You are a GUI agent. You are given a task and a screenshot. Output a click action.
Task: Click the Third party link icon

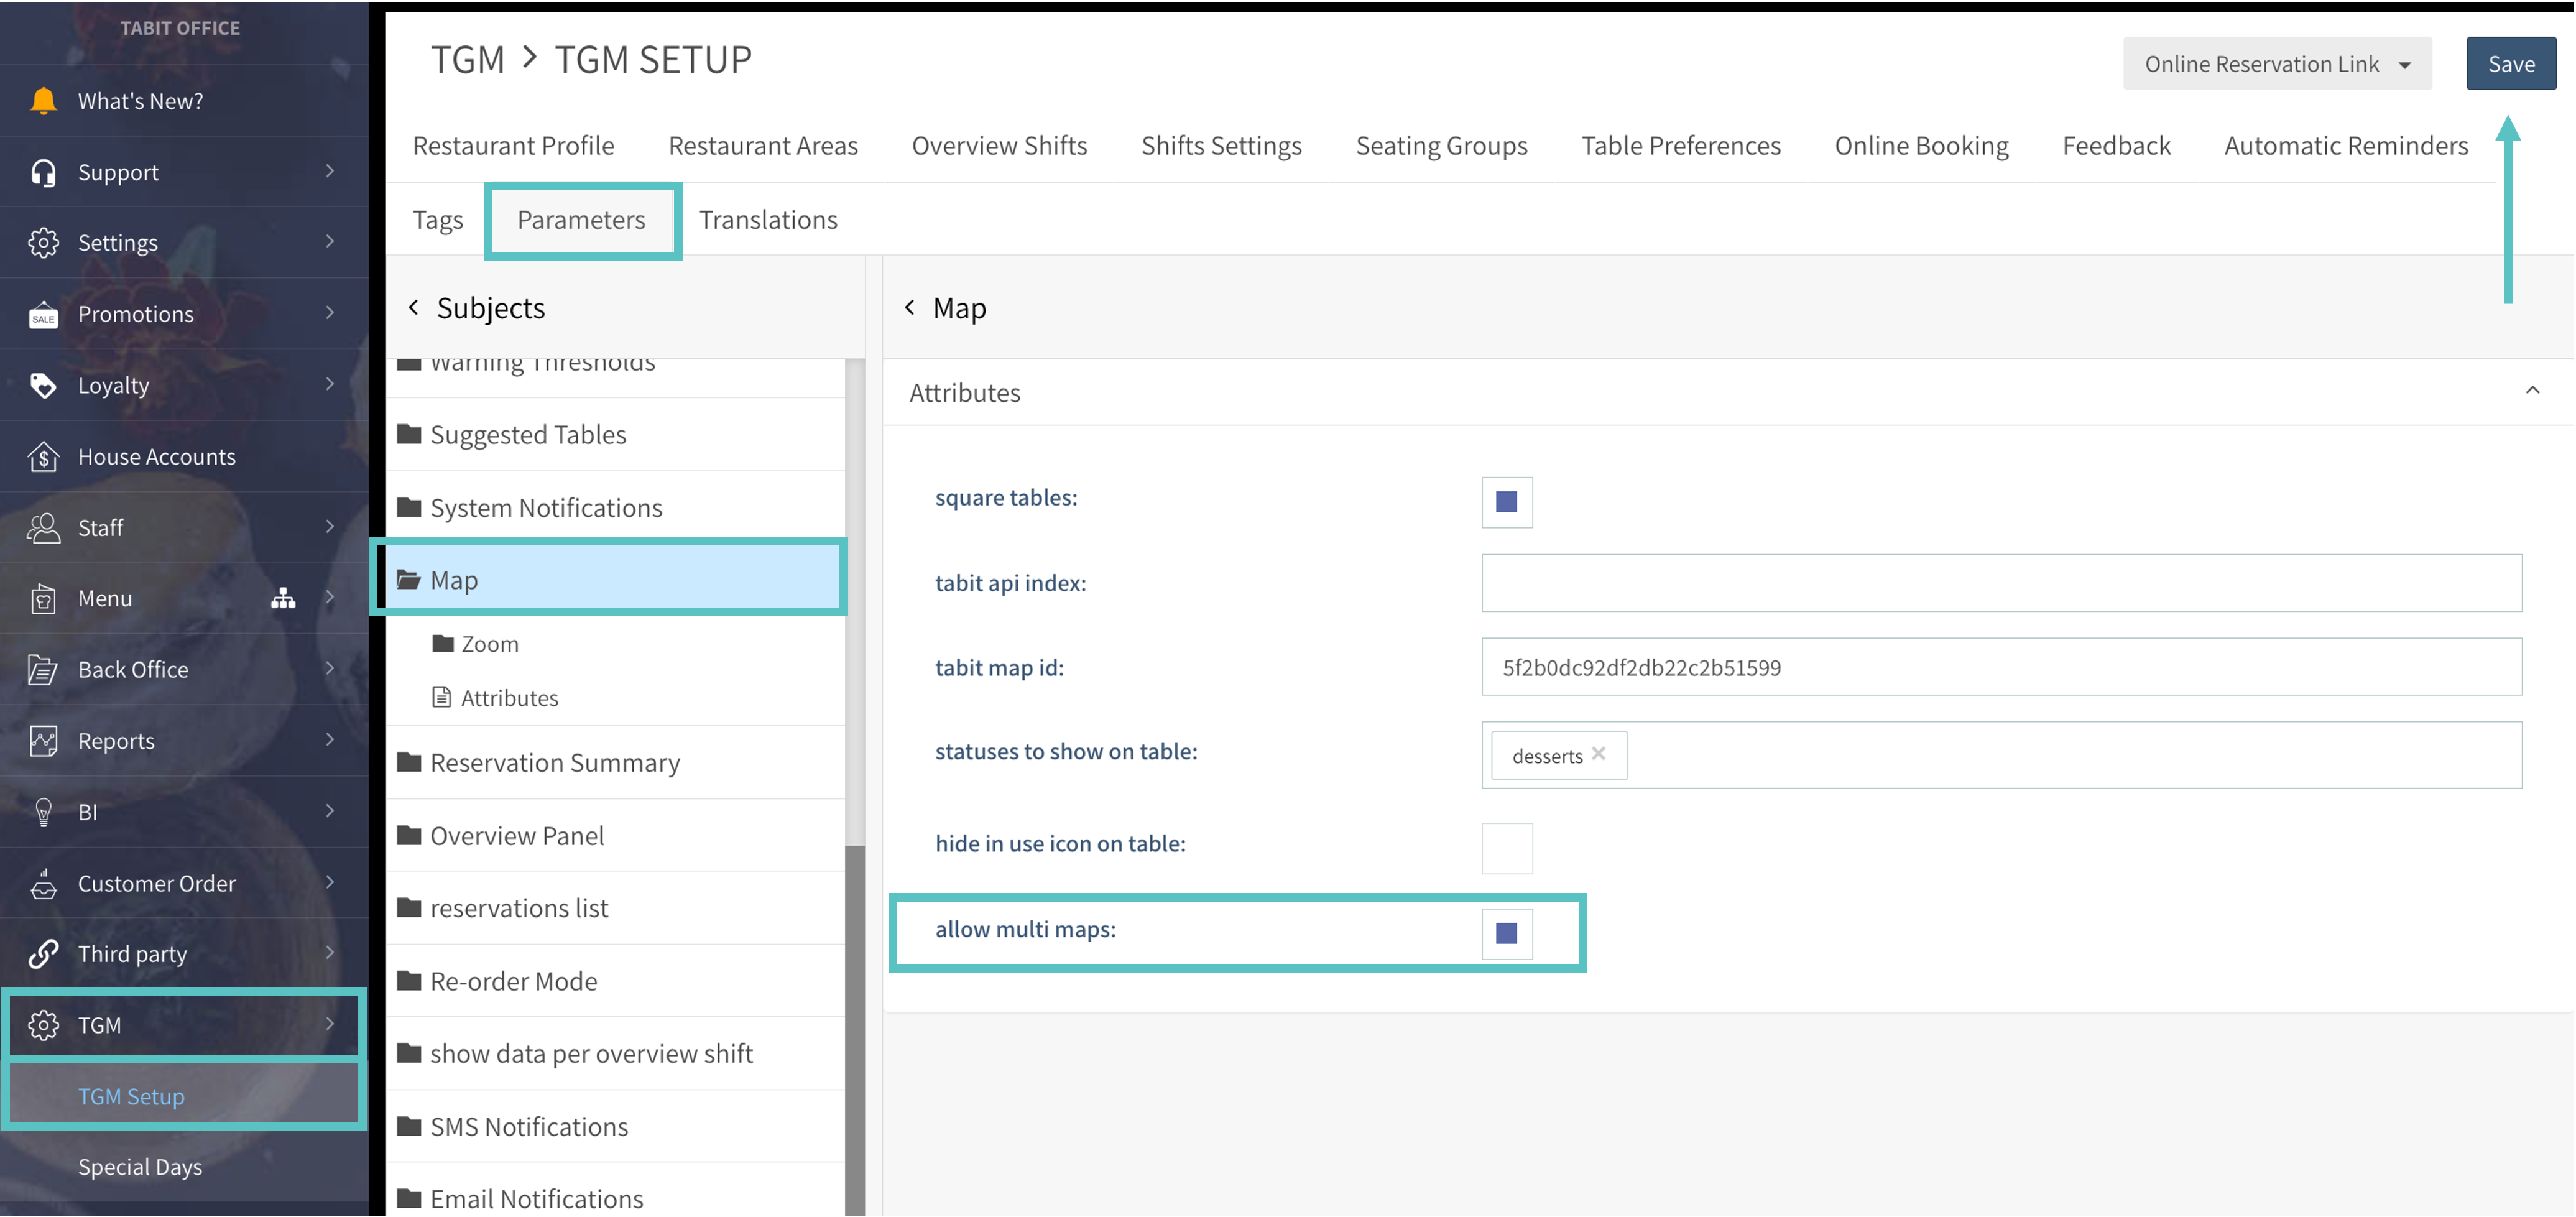pos(43,954)
